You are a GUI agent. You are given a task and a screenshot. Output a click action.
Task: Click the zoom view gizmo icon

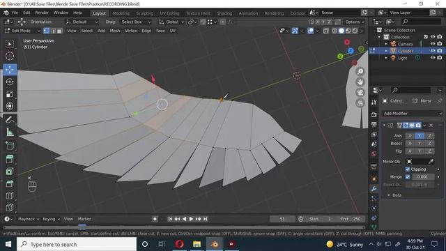(x=360, y=72)
